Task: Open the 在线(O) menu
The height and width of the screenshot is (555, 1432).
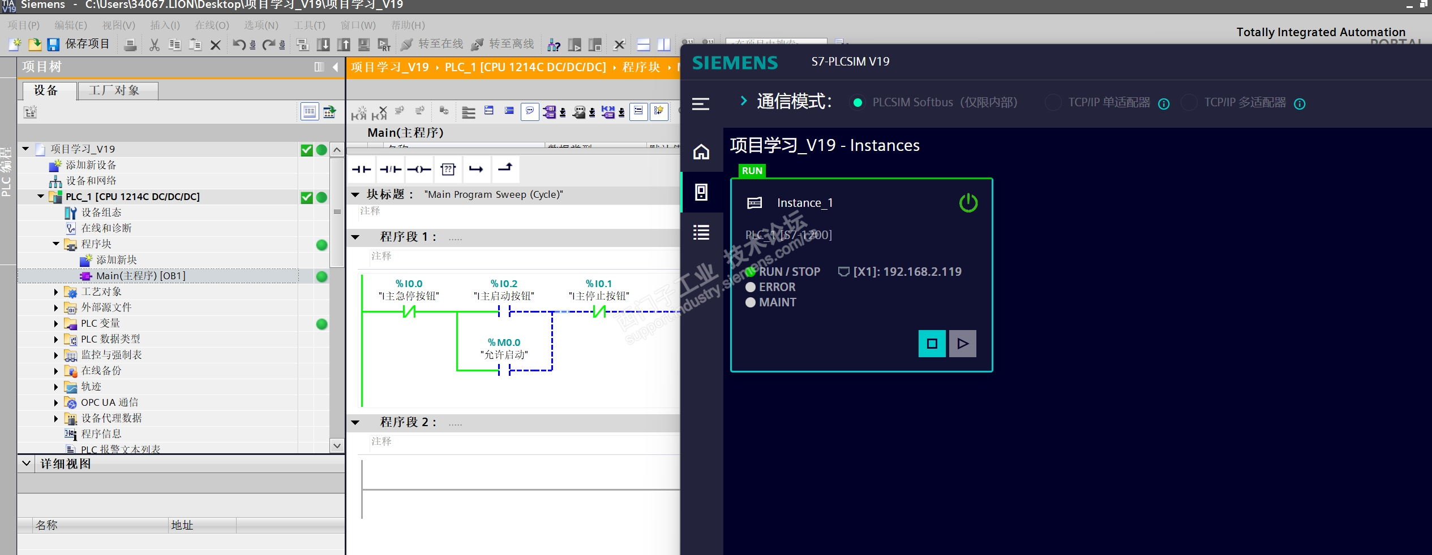Action: coord(212,25)
